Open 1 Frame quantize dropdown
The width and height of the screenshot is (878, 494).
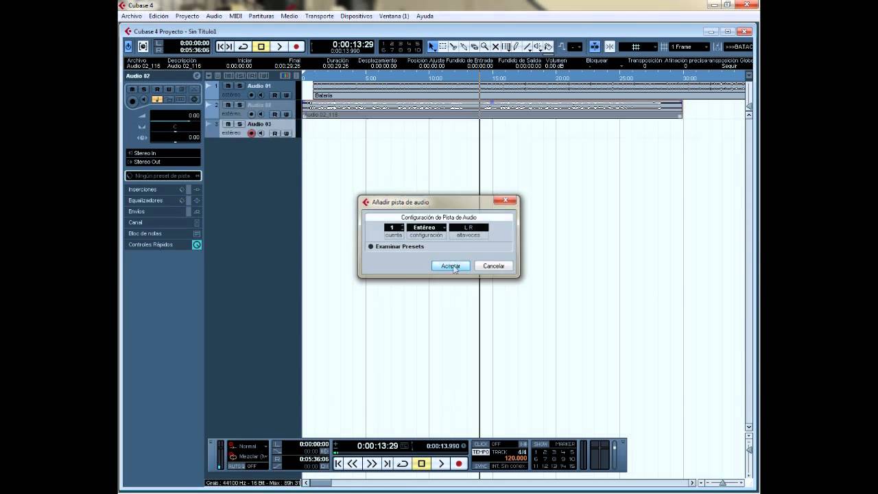tap(689, 47)
